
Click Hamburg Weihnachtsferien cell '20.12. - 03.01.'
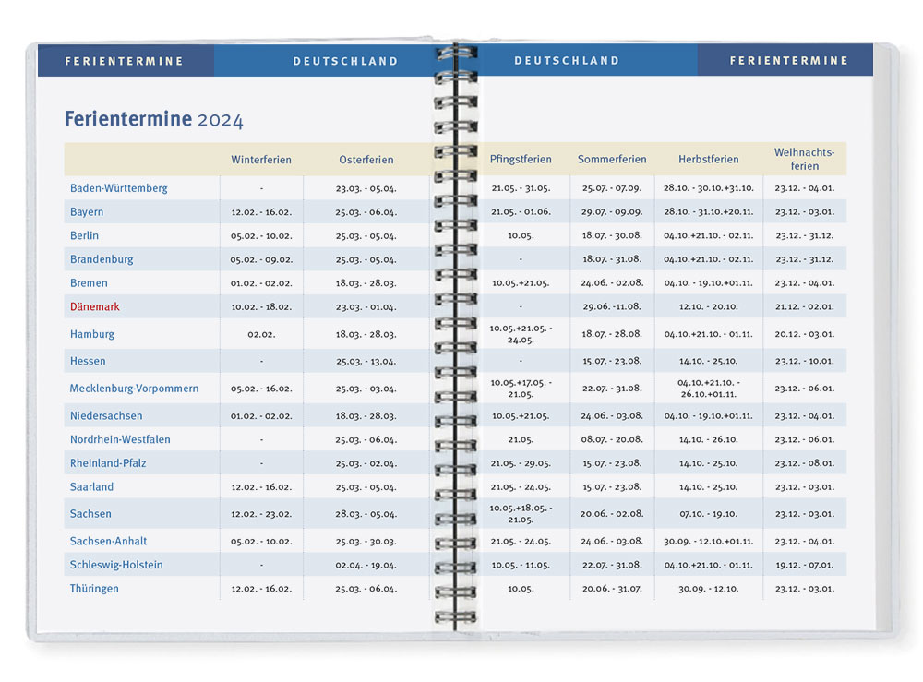805,334
